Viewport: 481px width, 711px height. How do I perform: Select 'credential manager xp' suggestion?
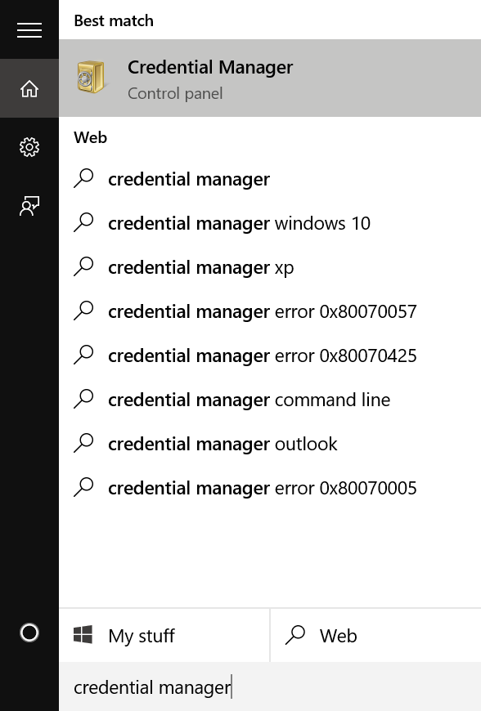(200, 266)
